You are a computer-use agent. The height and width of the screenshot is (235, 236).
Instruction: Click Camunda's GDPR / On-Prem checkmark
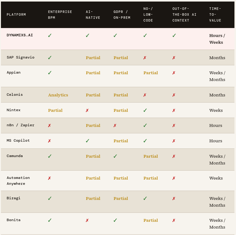115,156
